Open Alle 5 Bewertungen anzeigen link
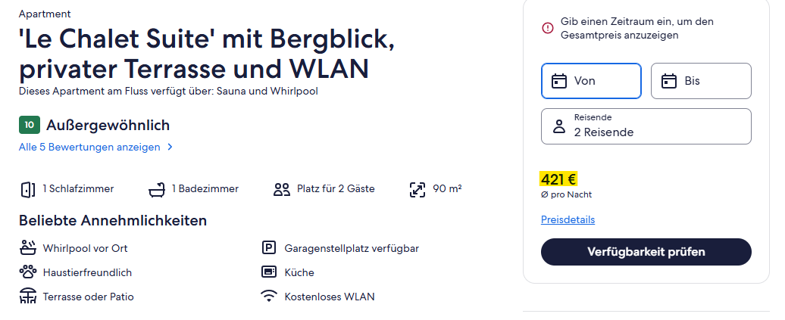 pos(89,148)
